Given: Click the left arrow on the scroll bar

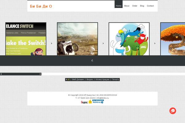Looking at the screenshot, I should 1,74.
